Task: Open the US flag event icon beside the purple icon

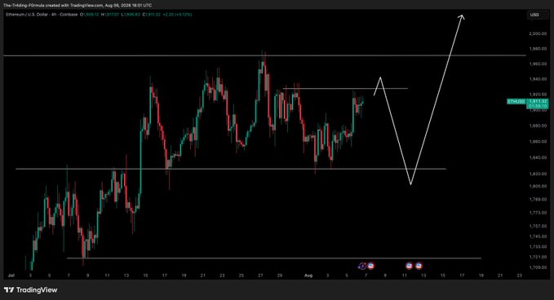Action: 370,266
